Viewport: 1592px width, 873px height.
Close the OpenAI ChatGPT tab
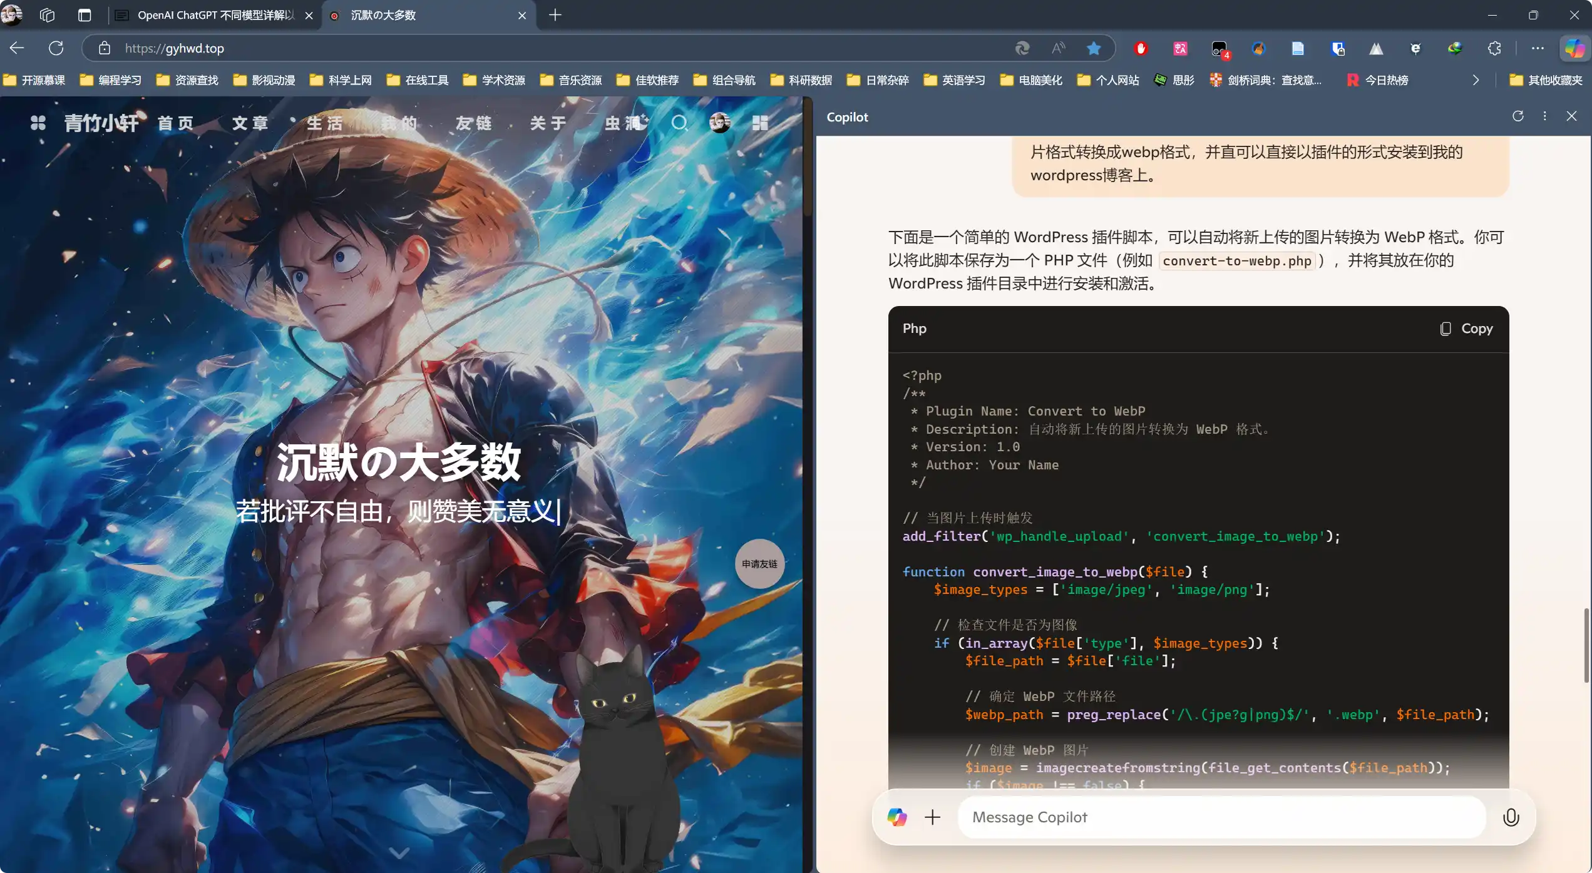(x=309, y=15)
